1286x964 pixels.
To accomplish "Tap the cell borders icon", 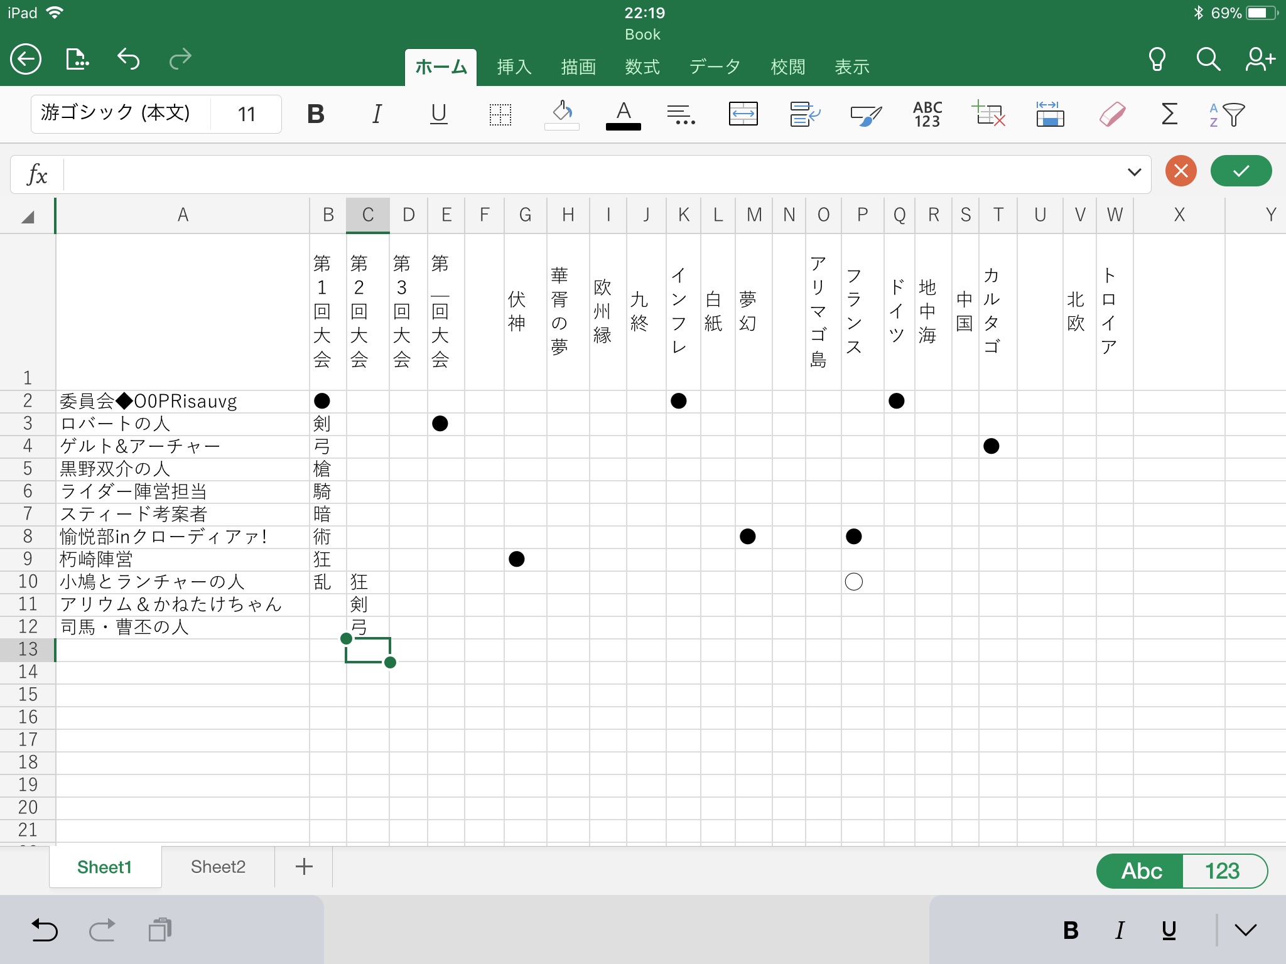I will click(x=500, y=114).
